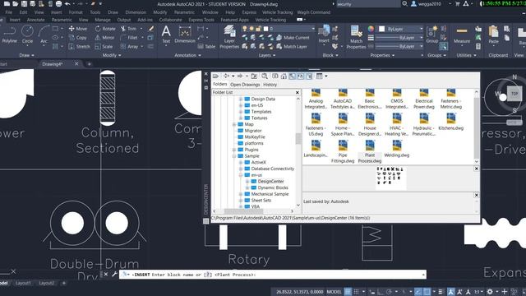This screenshot has height=296, width=526.
Task: Click DesignCenter Up folder icon
Action: pos(254,76)
